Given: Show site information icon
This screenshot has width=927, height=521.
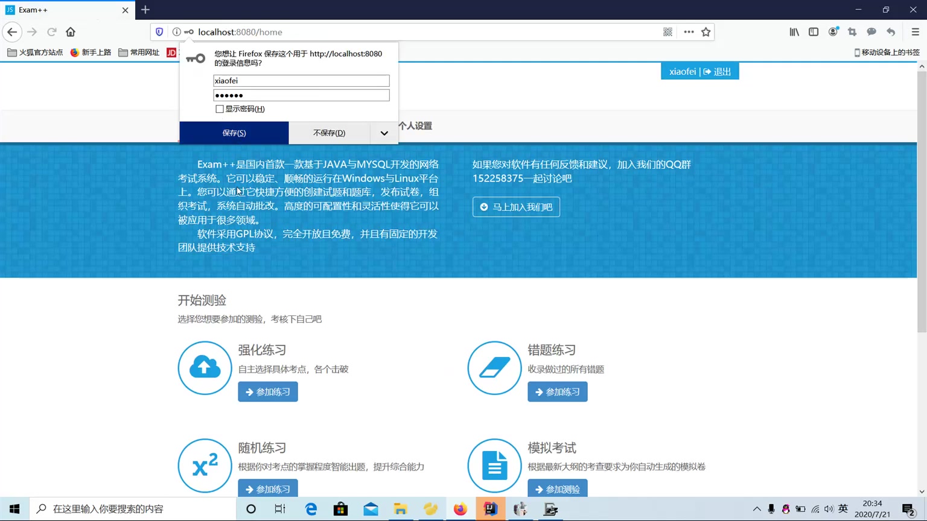Looking at the screenshot, I should point(176,32).
